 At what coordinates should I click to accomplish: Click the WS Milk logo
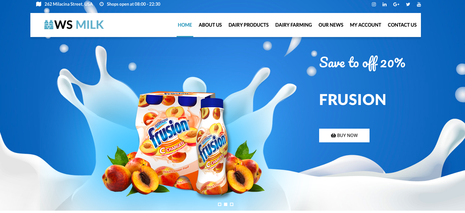tap(74, 25)
